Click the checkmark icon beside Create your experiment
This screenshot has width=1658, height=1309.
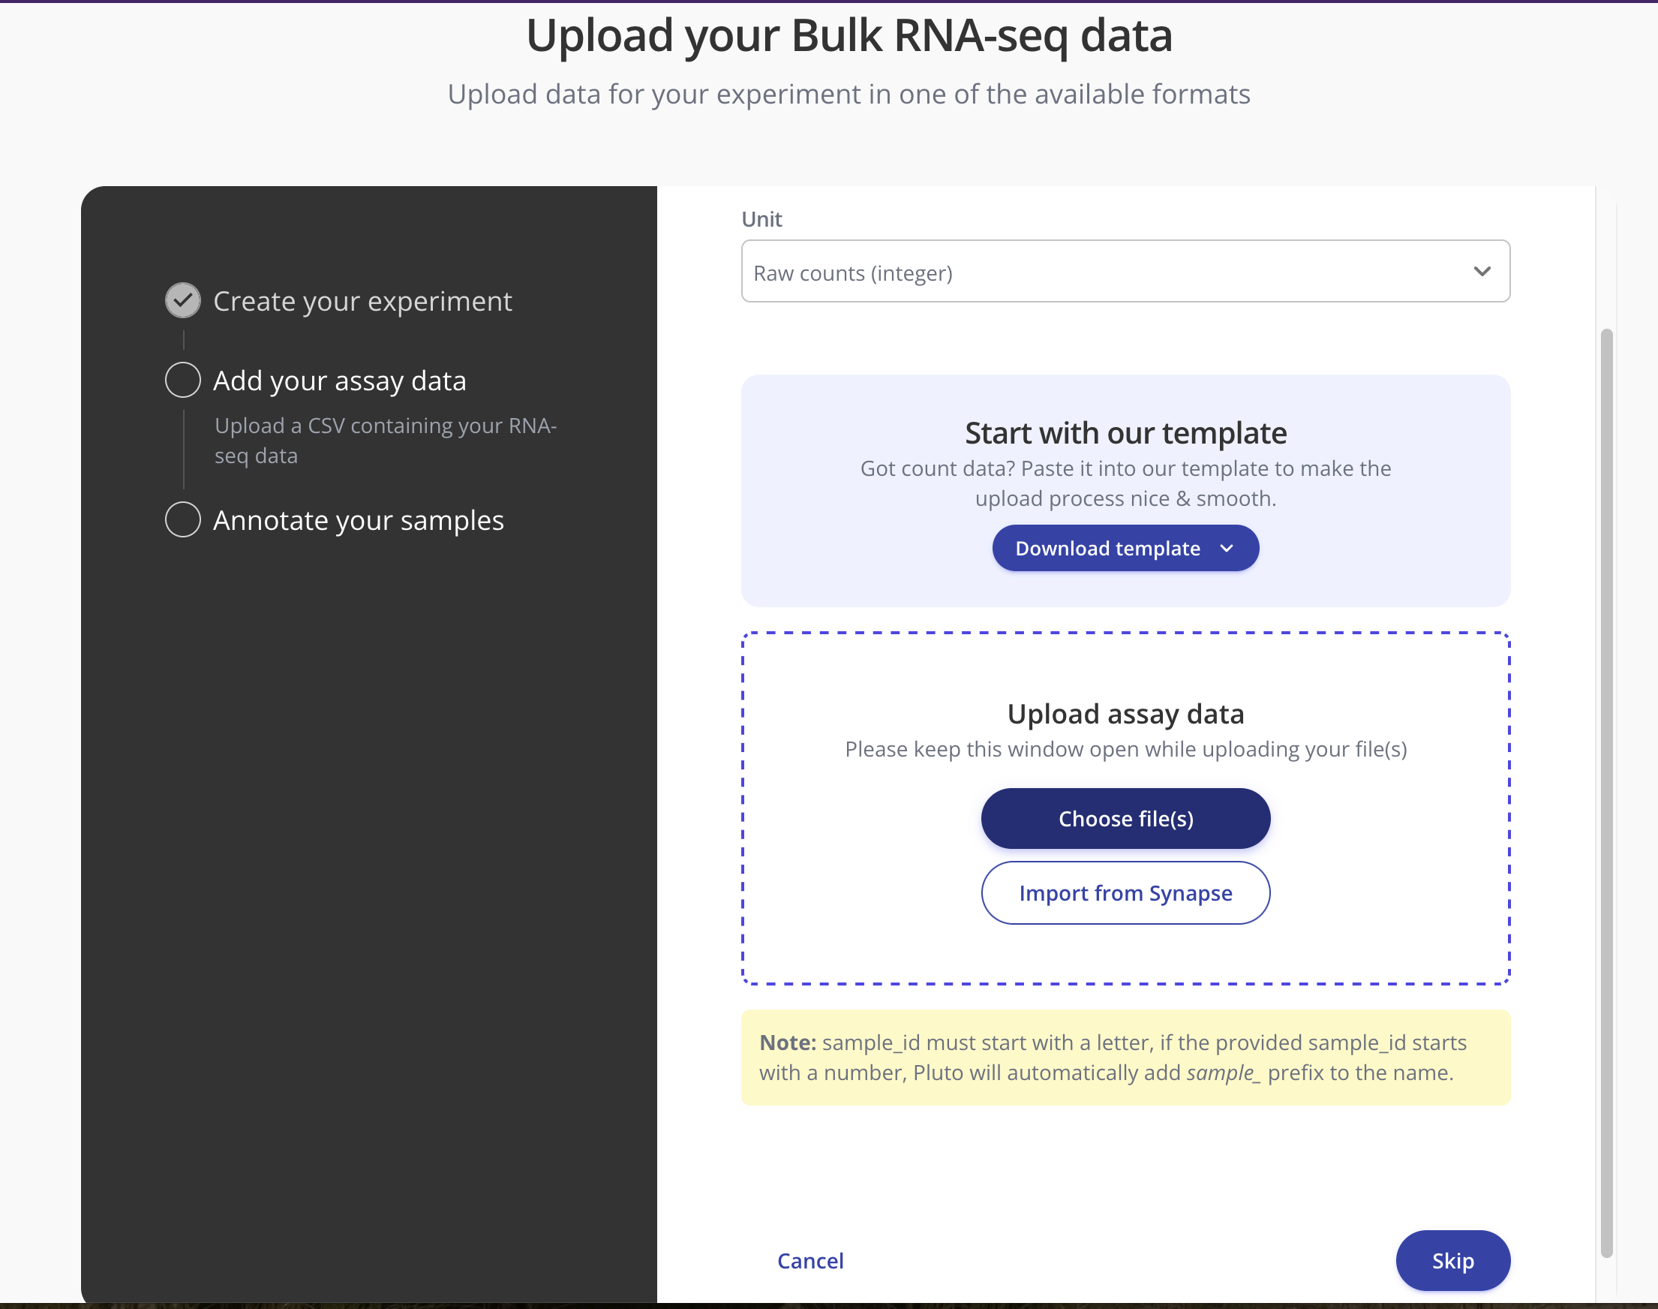pos(182,299)
